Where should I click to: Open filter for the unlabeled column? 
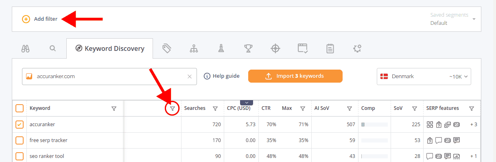coord(173,109)
